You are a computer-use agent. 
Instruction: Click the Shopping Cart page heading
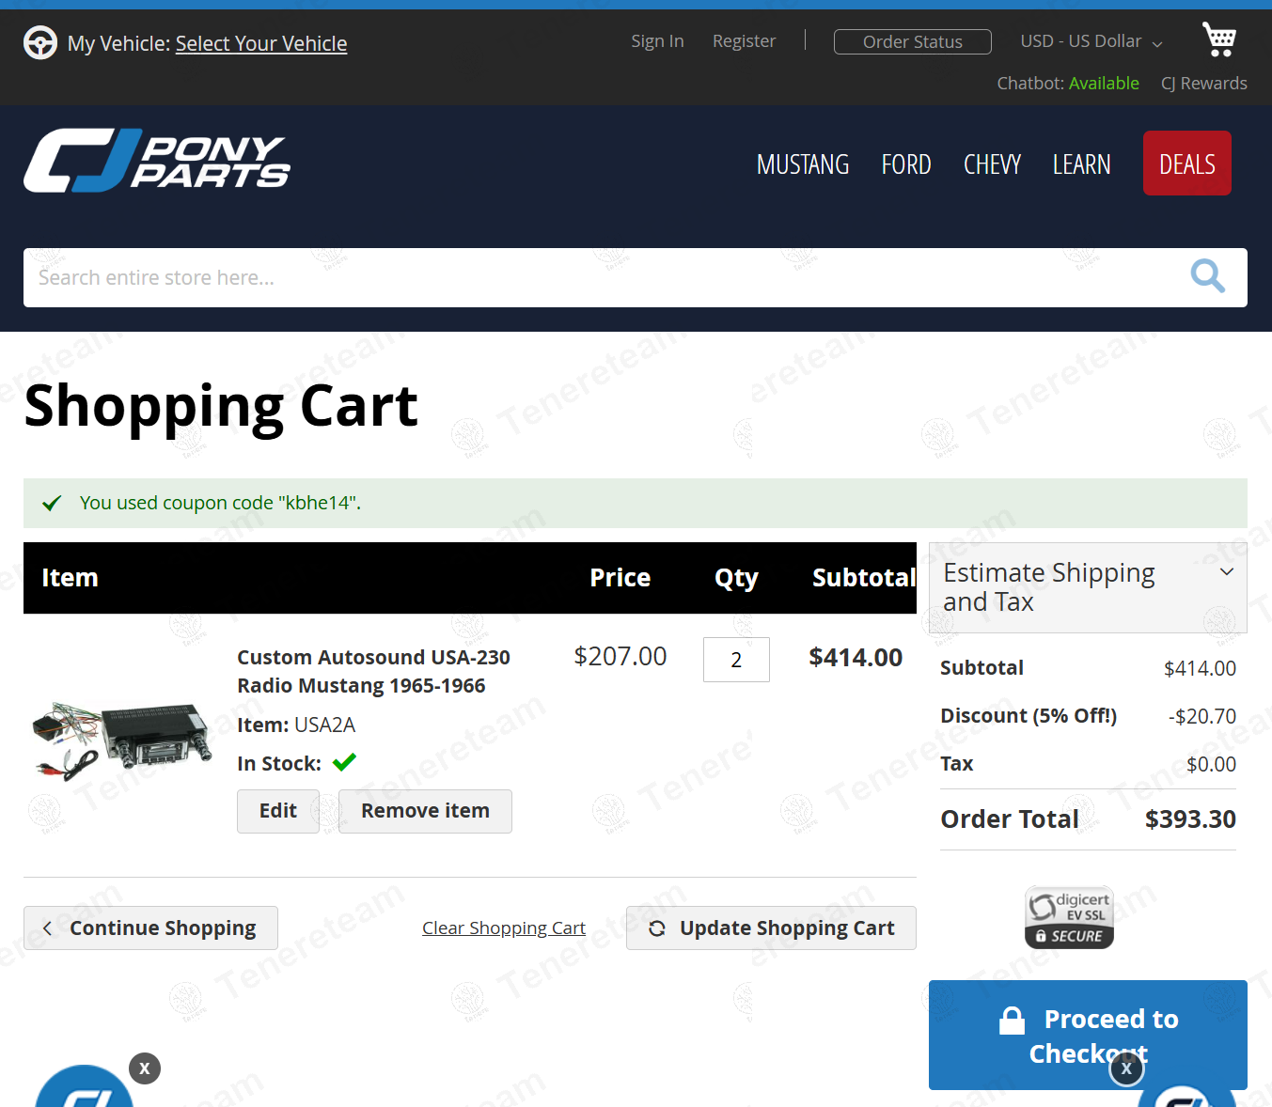[x=221, y=406]
